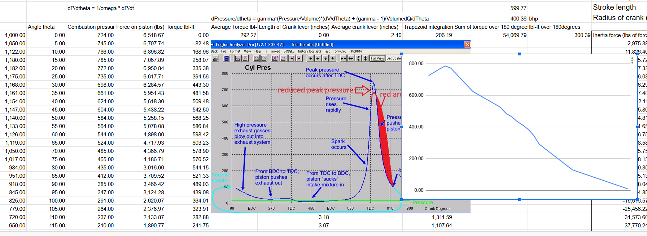Screen dimensions: 647x236
Task: Click the up arrow shift graph icon
Action: coord(325,58)
